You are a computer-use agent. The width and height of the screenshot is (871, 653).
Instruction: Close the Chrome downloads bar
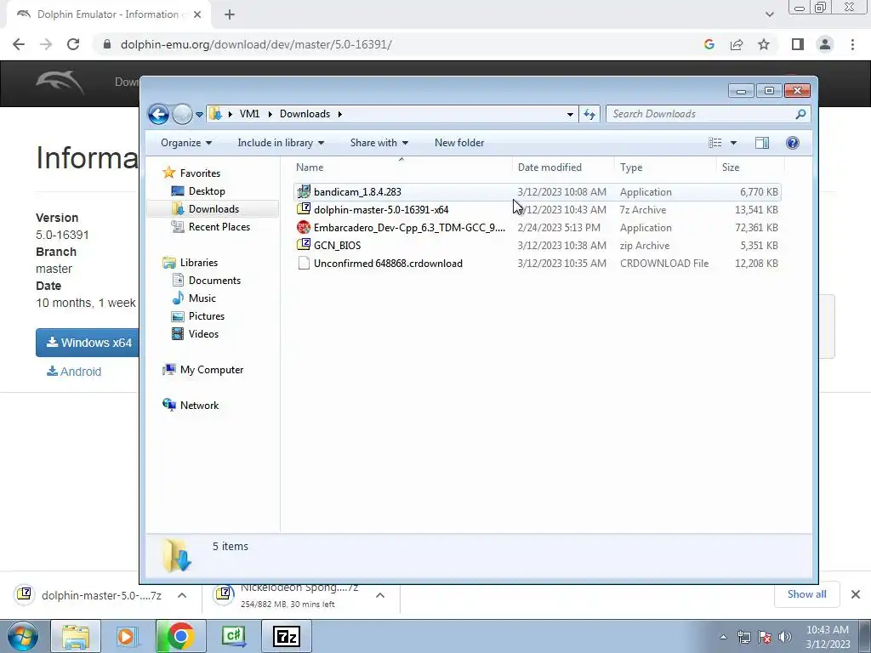click(856, 594)
